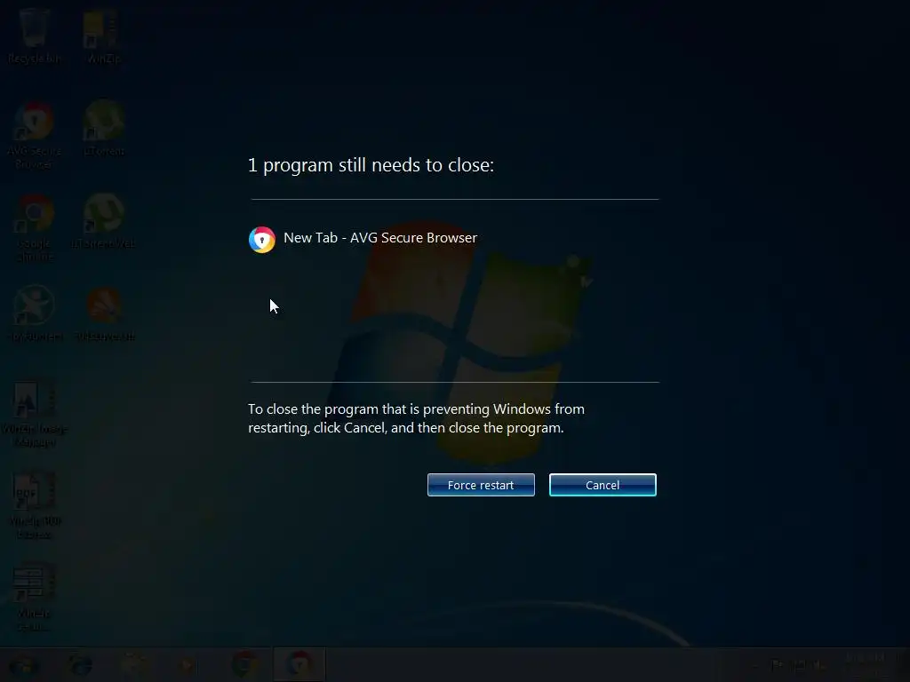The height and width of the screenshot is (682, 910).
Task: Open the Google Chrome desktop shortcut
Action: 35,227
